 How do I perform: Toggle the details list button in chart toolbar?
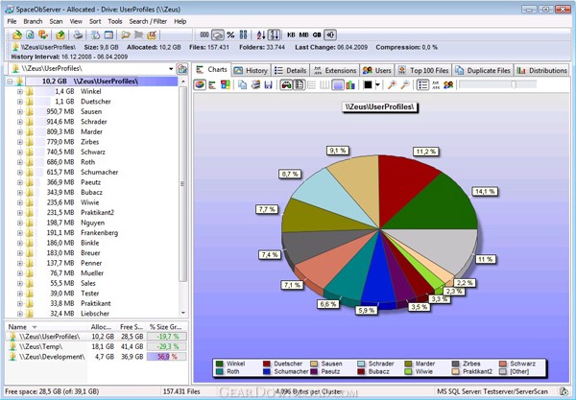422,85
